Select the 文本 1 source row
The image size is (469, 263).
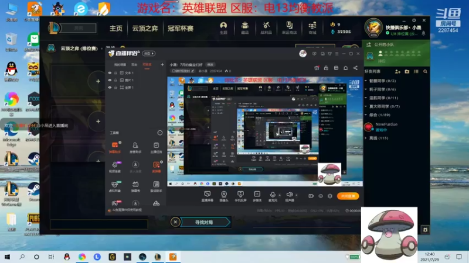tap(136, 72)
